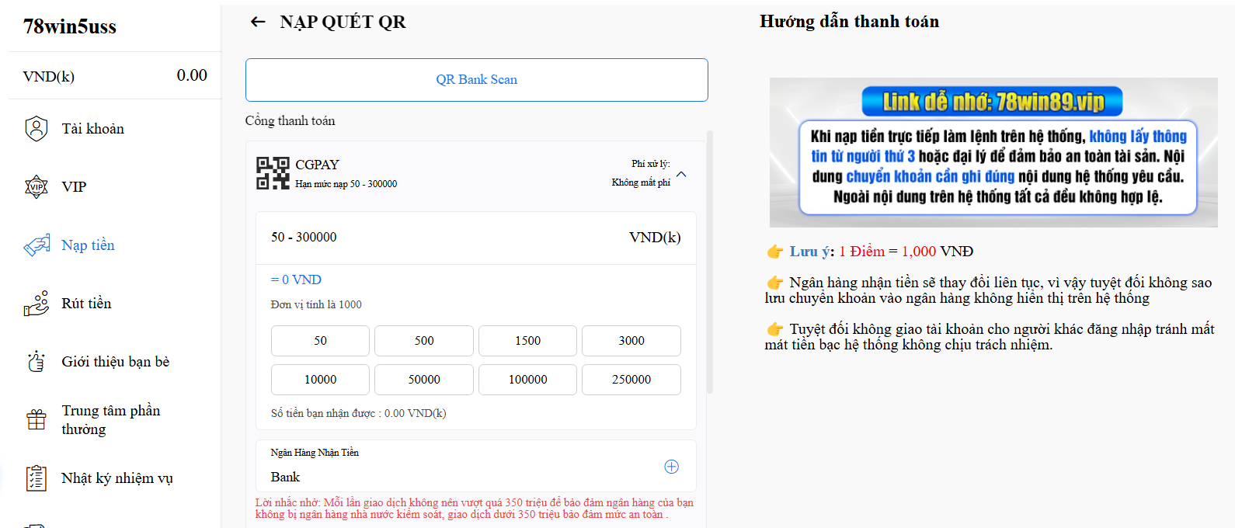Click the Nhật ký nhiệm vụ clipboard icon

point(37,478)
